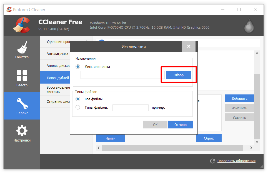Select the Типы файлов radio button

click(78, 108)
